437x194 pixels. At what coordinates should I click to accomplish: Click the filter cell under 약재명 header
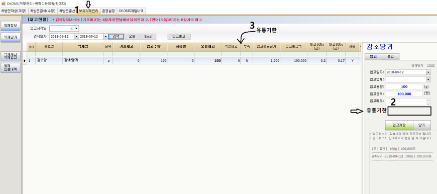click(x=83, y=54)
